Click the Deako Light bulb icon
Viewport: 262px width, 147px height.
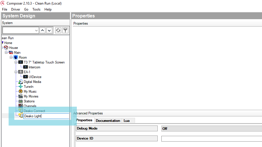[21, 116]
